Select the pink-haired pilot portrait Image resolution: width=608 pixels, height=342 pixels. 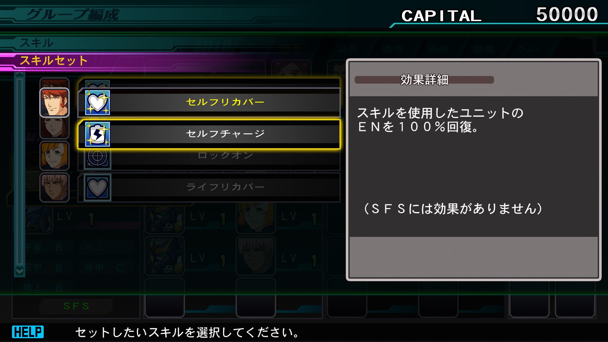point(54,187)
